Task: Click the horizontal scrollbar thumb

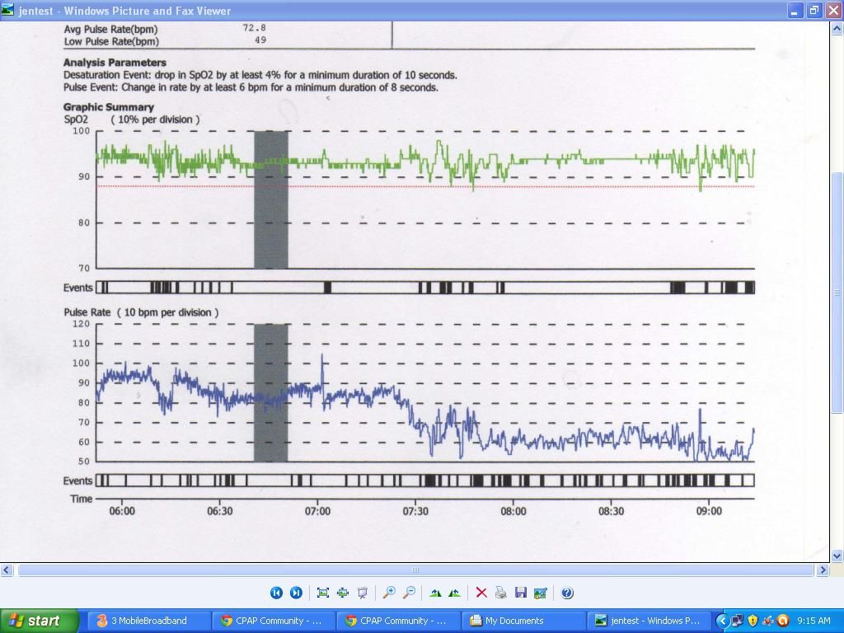Action: (x=415, y=570)
